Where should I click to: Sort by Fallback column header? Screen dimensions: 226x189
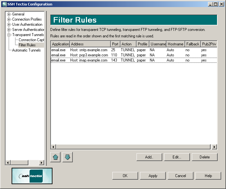(x=193, y=44)
